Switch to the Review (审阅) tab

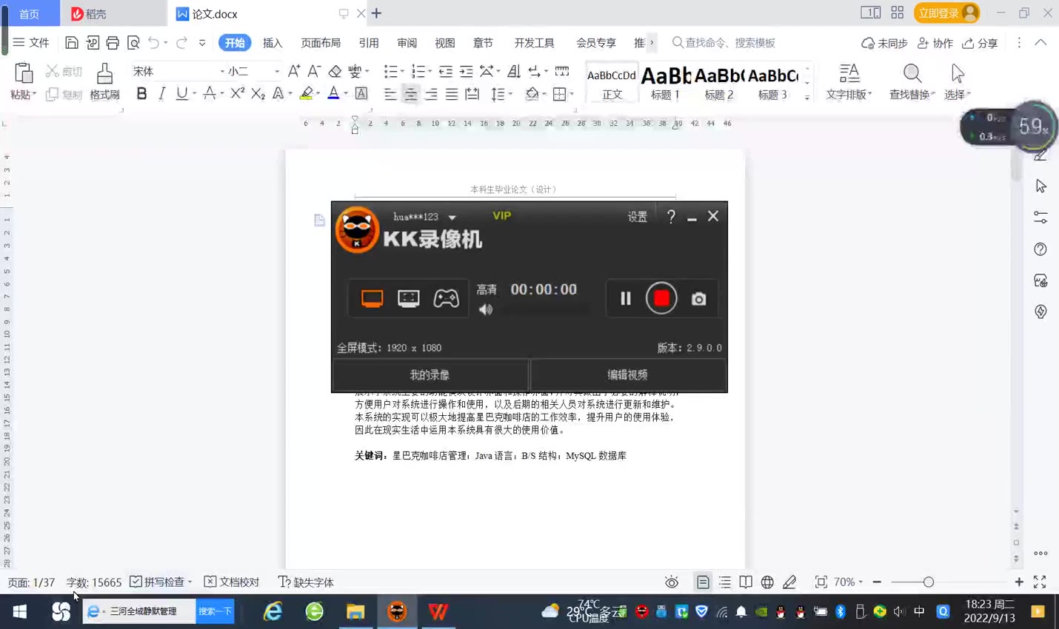tap(407, 43)
